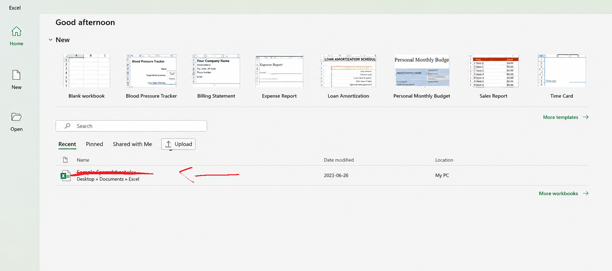Go to Home in the sidebar
The height and width of the screenshot is (271, 612).
coord(16,36)
